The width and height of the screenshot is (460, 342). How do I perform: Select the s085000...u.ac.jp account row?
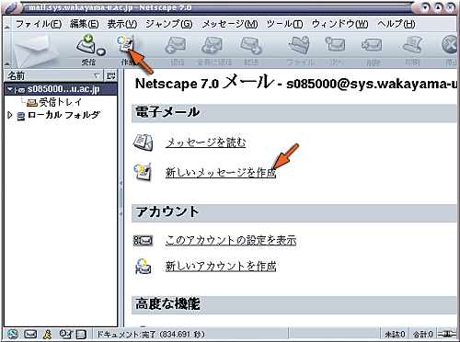coord(61,89)
